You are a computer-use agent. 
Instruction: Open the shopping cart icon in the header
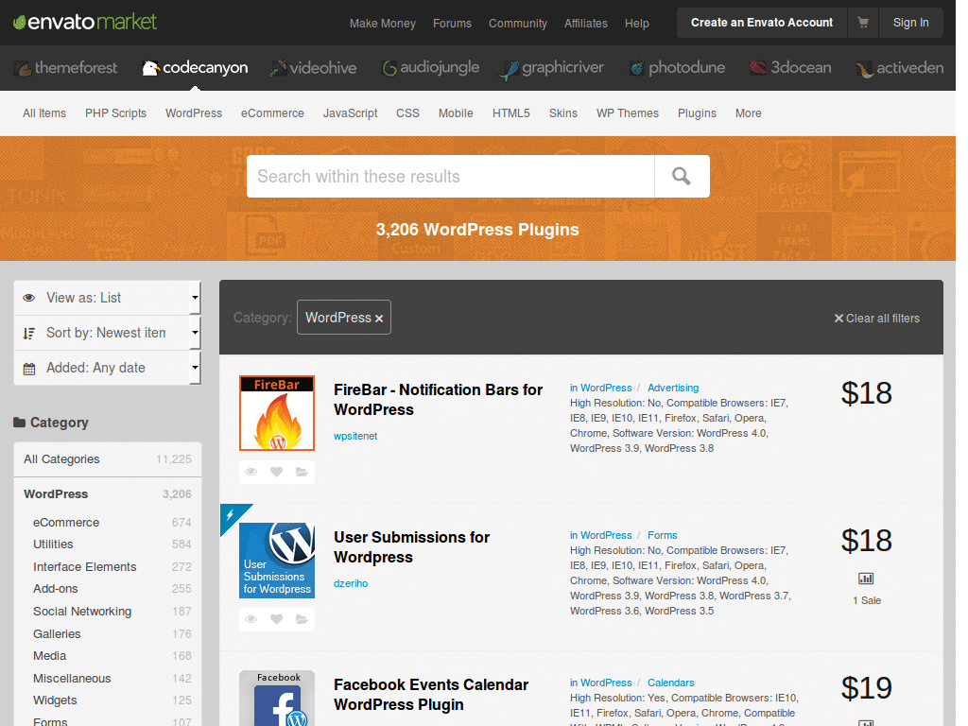click(x=863, y=23)
